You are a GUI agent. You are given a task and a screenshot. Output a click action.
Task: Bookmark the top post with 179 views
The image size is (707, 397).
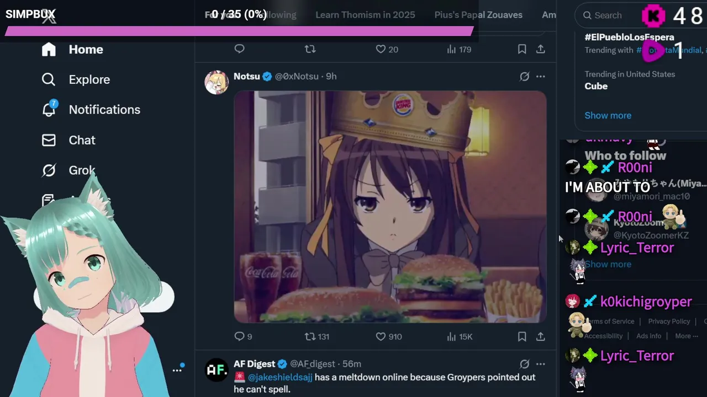(522, 49)
